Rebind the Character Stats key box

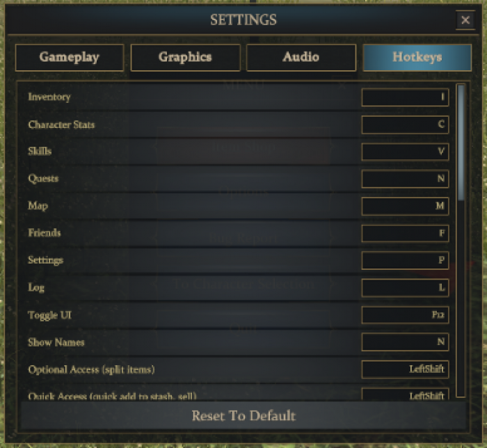tap(405, 125)
